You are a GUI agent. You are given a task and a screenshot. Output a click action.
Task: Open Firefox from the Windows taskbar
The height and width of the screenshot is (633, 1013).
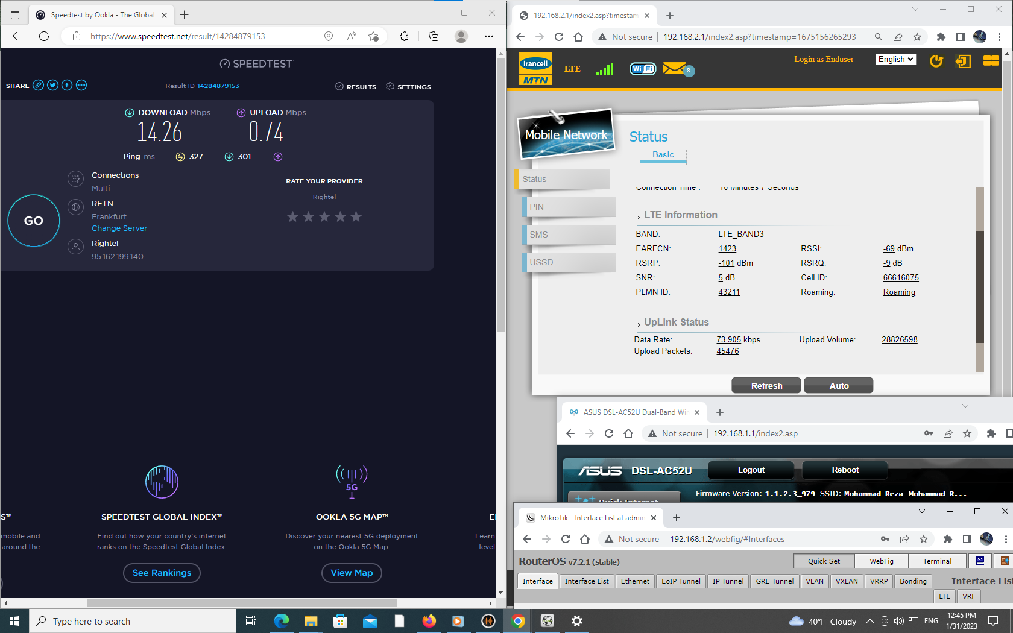click(x=429, y=621)
